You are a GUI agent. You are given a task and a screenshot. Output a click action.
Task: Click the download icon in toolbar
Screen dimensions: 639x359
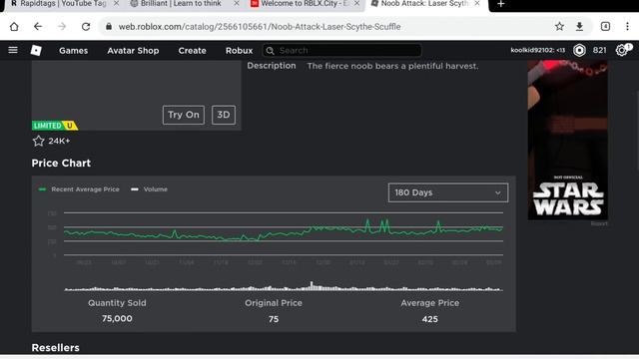(x=579, y=27)
